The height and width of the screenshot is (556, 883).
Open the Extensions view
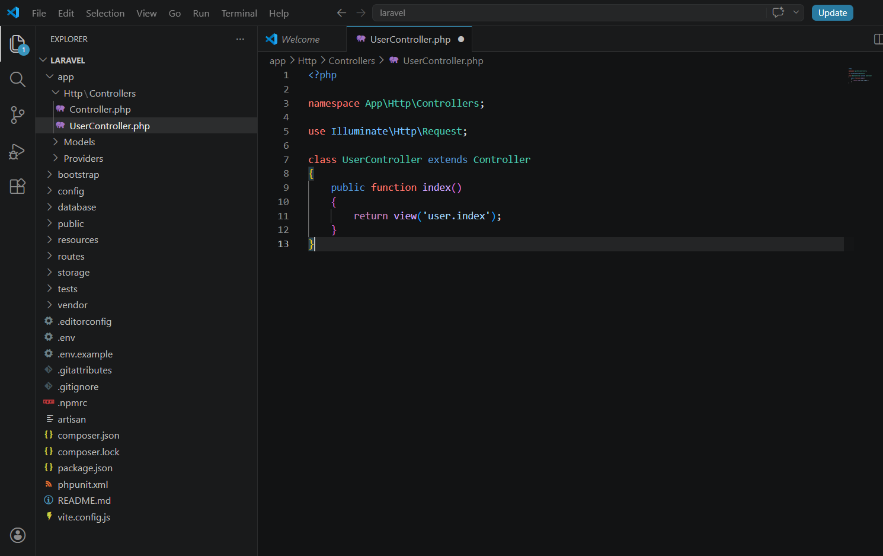18,186
